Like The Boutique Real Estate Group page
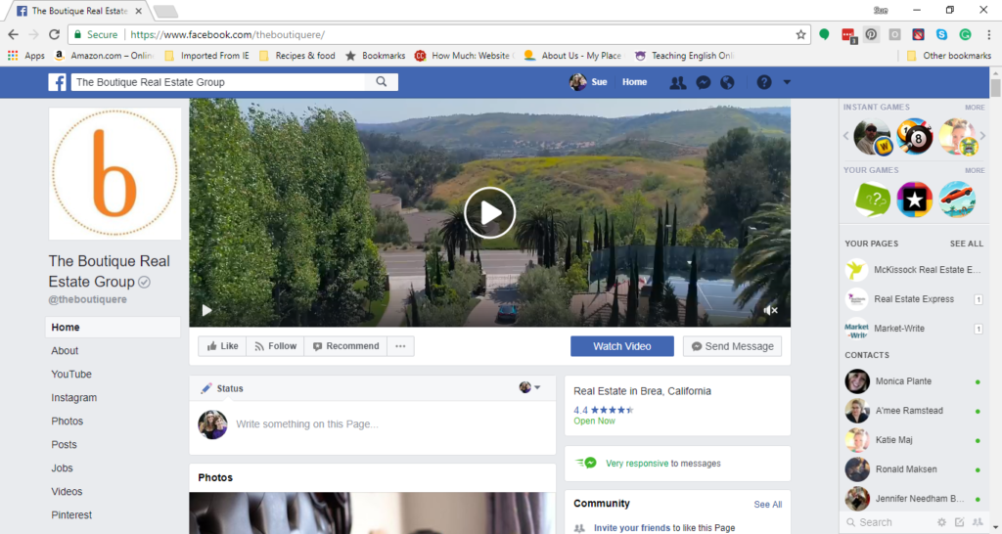This screenshot has width=1002, height=534. [x=222, y=346]
